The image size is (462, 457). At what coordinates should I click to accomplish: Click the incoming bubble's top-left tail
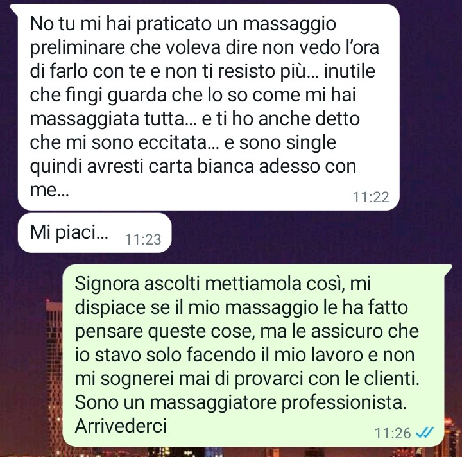[x=14, y=9]
